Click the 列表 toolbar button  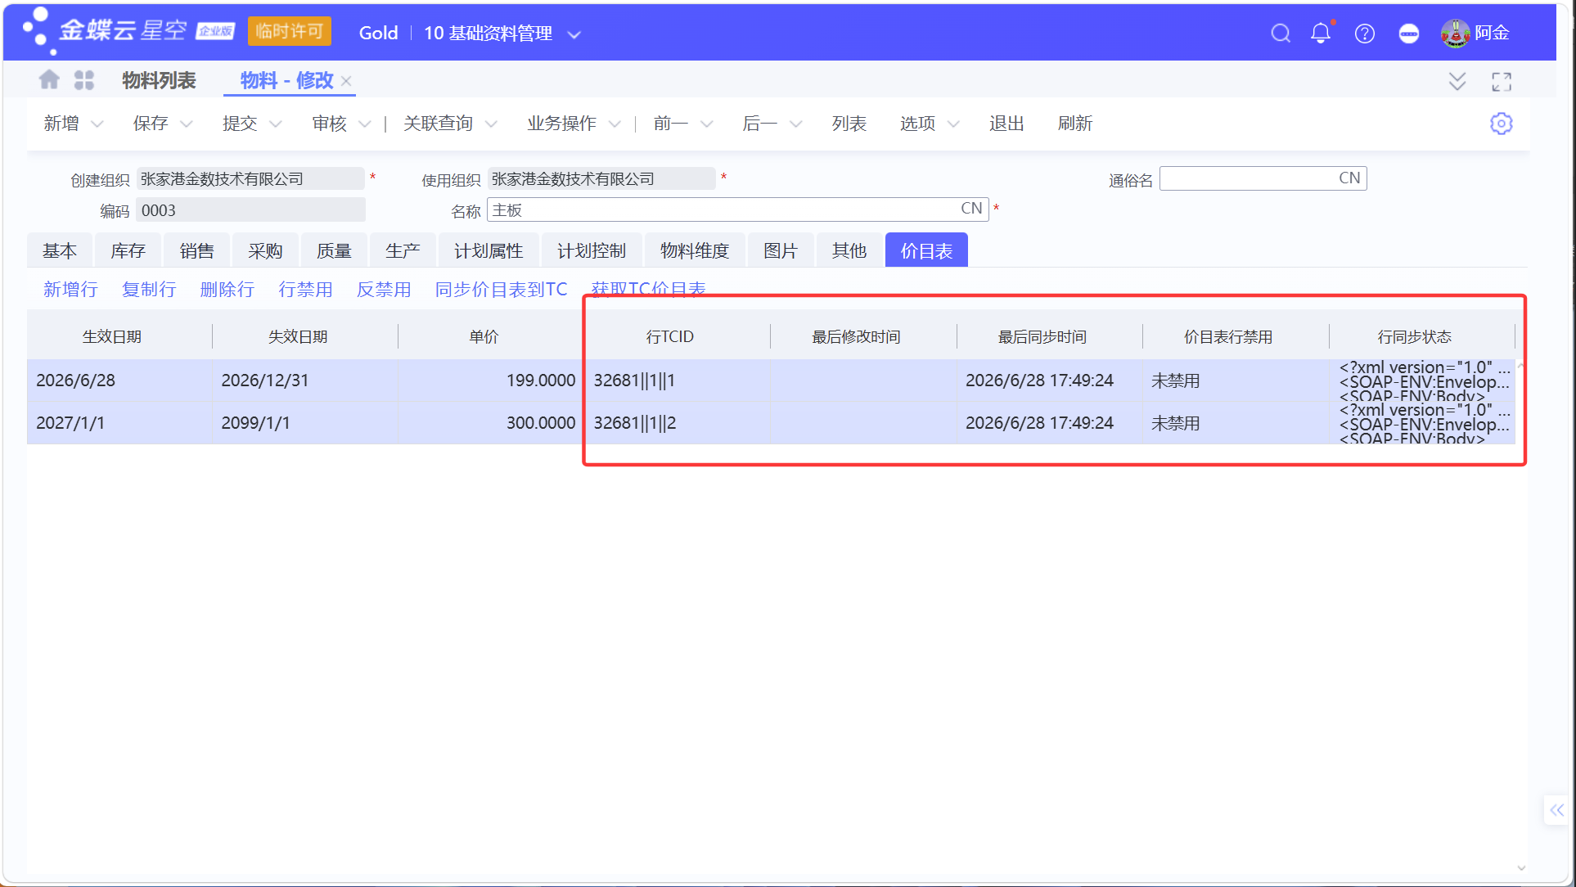pyautogui.click(x=849, y=124)
